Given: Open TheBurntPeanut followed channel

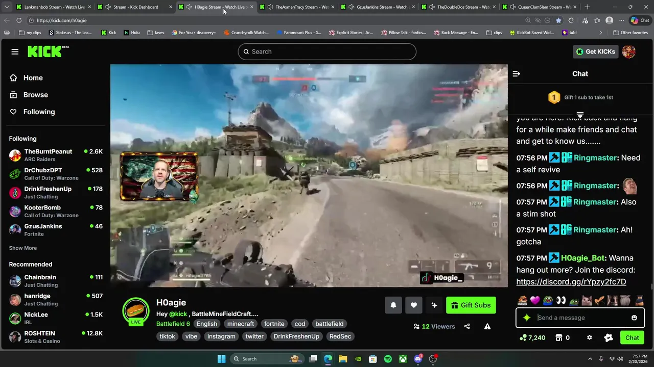Looking at the screenshot, I should point(55,155).
